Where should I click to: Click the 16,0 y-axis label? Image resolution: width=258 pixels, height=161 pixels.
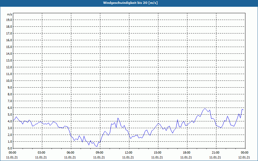pyautogui.click(x=9, y=40)
